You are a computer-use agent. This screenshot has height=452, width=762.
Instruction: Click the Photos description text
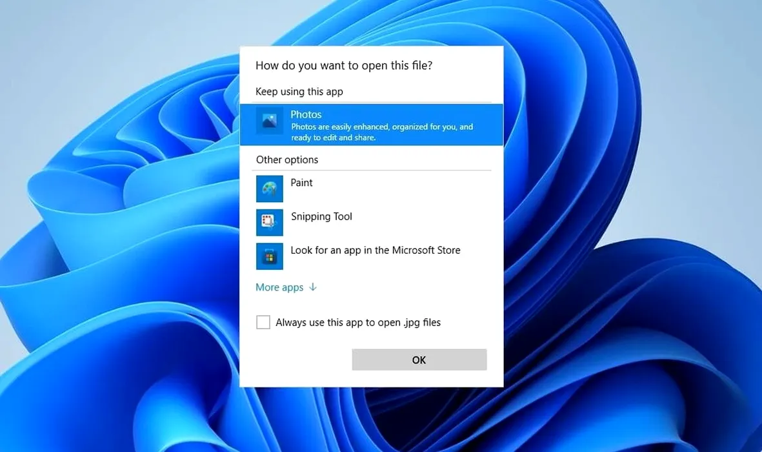click(x=382, y=132)
